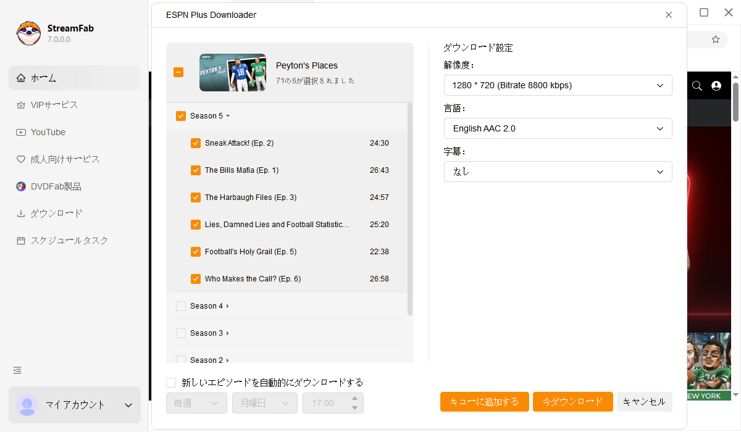Click the StreamFab sloth logo icon
The image size is (741, 432).
(28, 33)
